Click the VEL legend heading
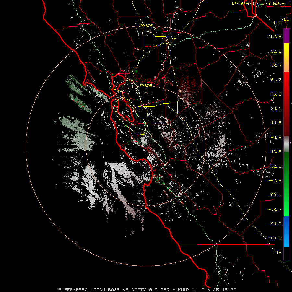The width and height of the screenshot is (292, 292). pos(285,19)
